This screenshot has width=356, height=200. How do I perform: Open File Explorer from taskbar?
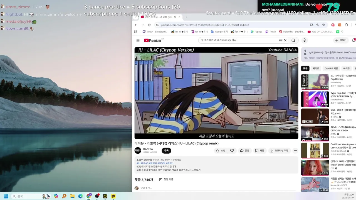pos(72,196)
